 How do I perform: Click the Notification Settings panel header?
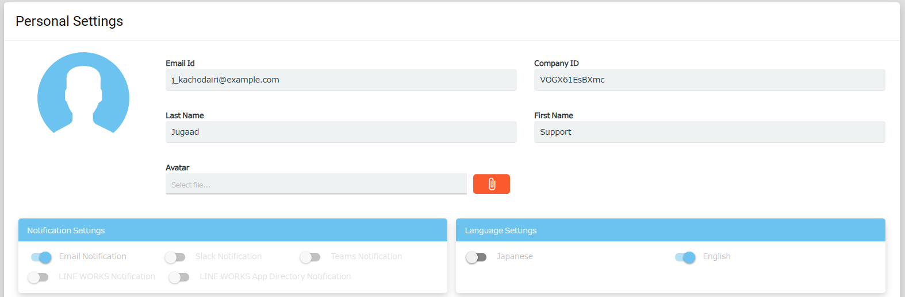pyautogui.click(x=233, y=230)
